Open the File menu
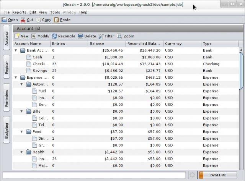Image resolution: width=245 pixels, height=181 pixels. [x=7, y=12]
